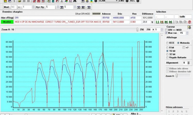The width and height of the screenshot is (193, 115).
Task: Click the REC round indicator button
Action: 138,1
